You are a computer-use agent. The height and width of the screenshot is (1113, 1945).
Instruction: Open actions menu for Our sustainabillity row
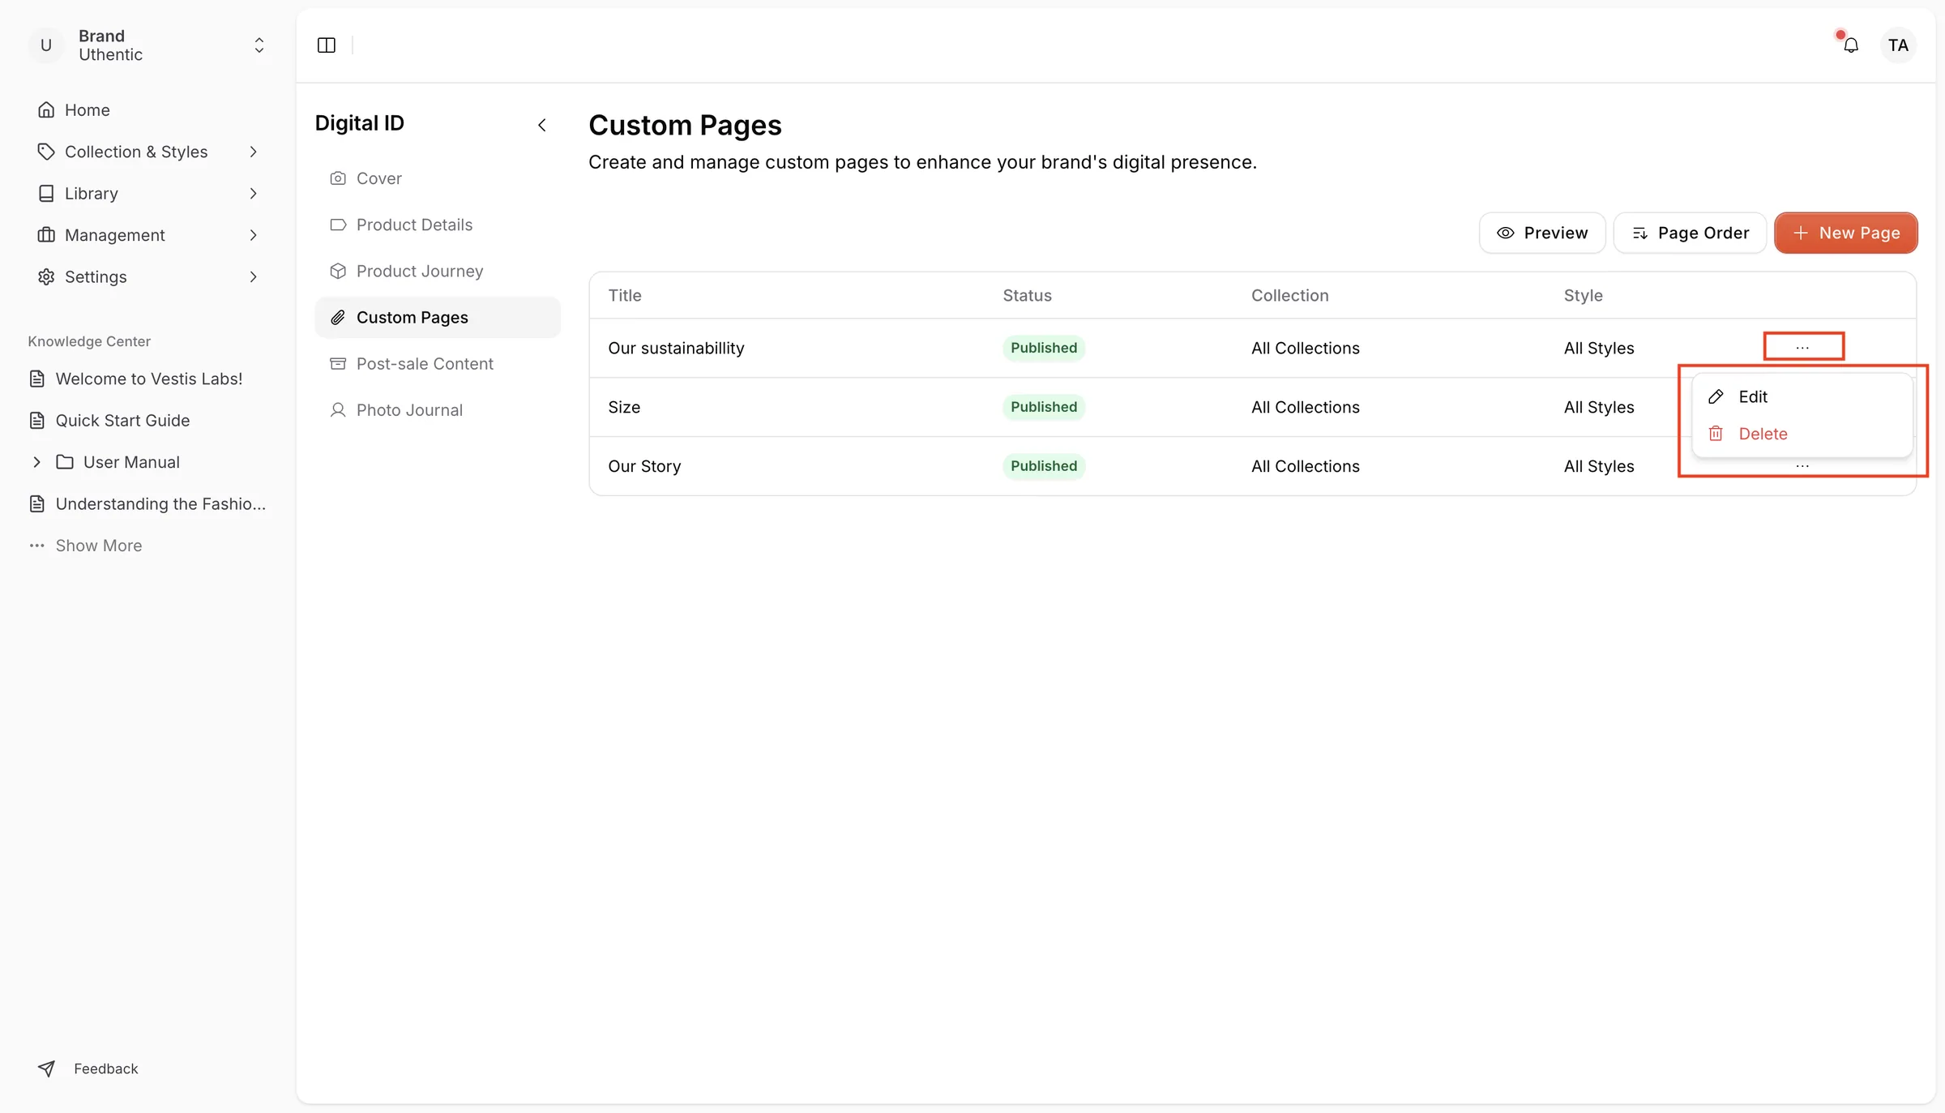(x=1802, y=347)
